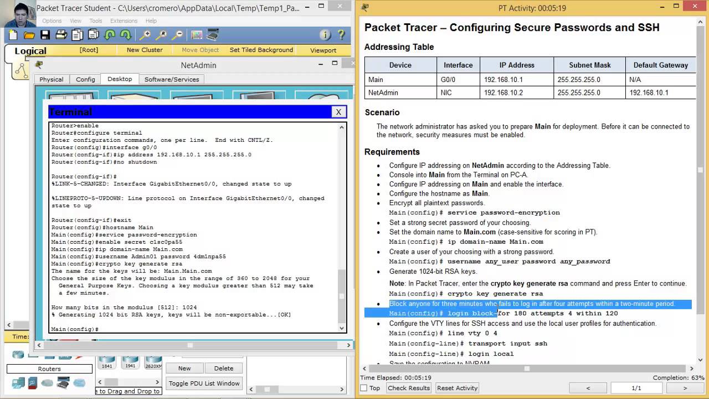Click the green Undo arrow icon
This screenshot has height=399, width=709.
(110, 35)
